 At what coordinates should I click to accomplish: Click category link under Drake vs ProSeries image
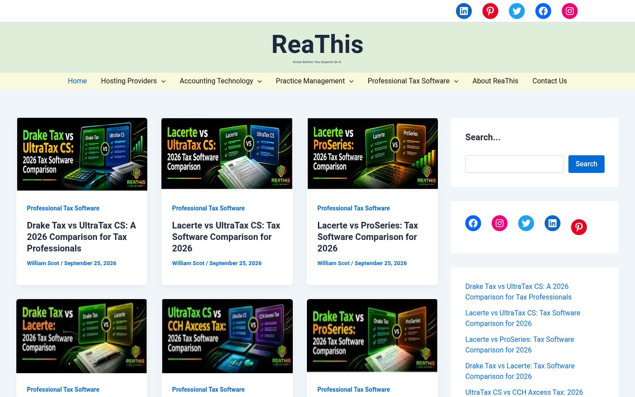[354, 390]
